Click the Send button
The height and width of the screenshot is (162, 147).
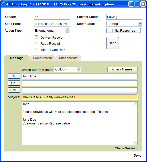coord(113,43)
